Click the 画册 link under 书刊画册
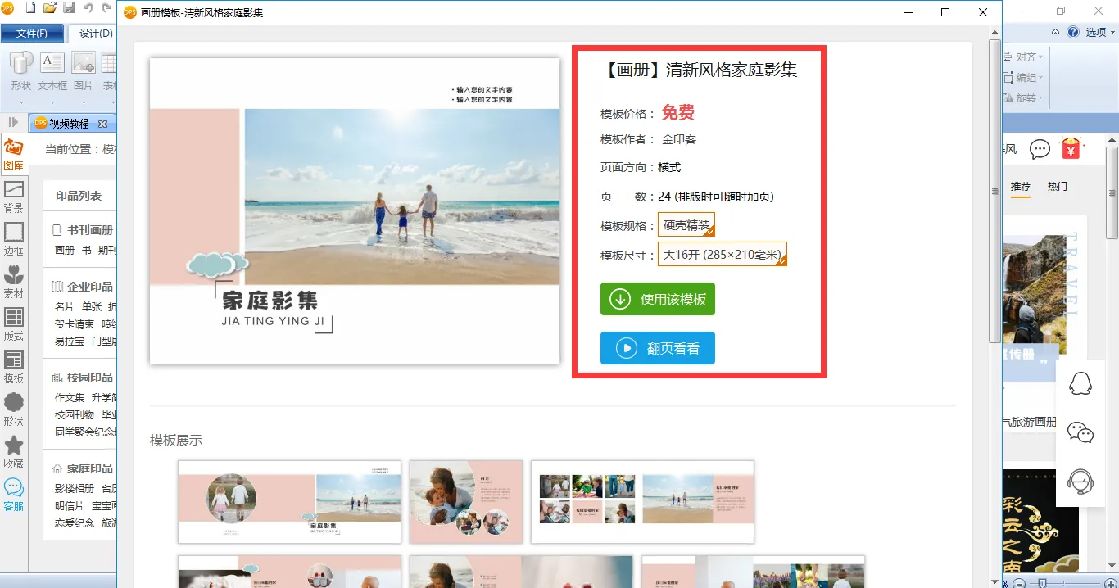Image resolution: width=1119 pixels, height=588 pixels. pyautogui.click(x=65, y=251)
